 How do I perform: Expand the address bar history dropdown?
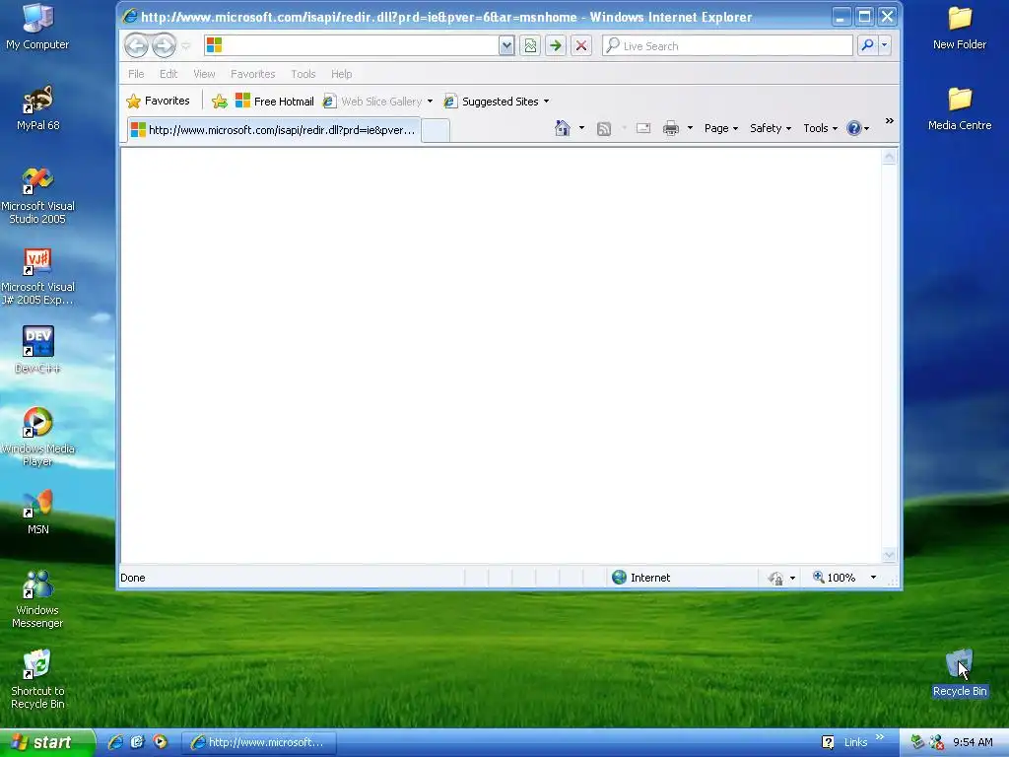point(506,45)
